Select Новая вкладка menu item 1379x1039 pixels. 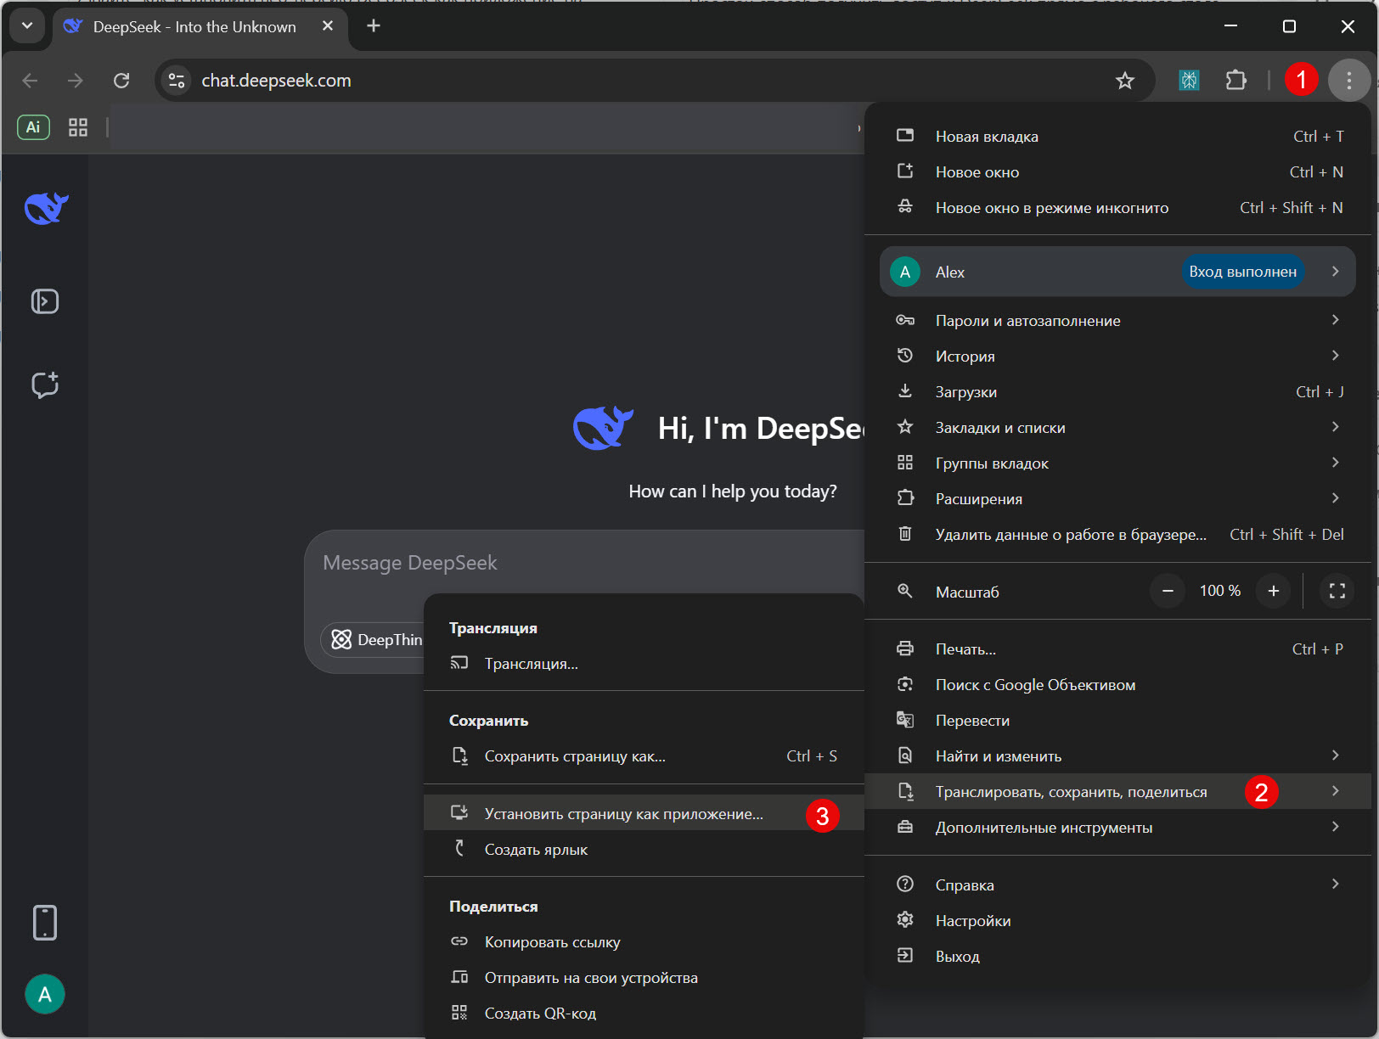click(1117, 137)
